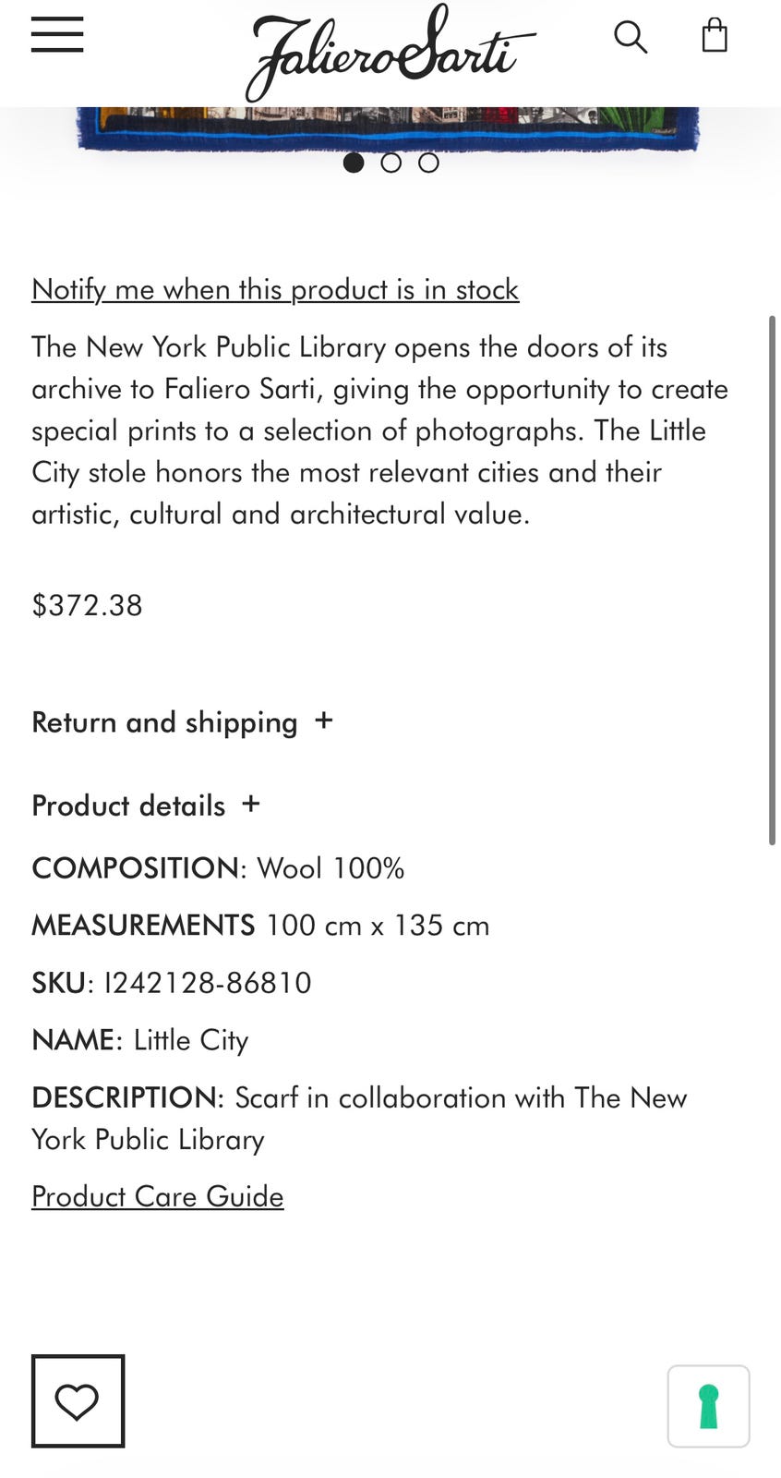Expand the Return and shipping section heading
This screenshot has width=781, height=1478.
(x=164, y=722)
